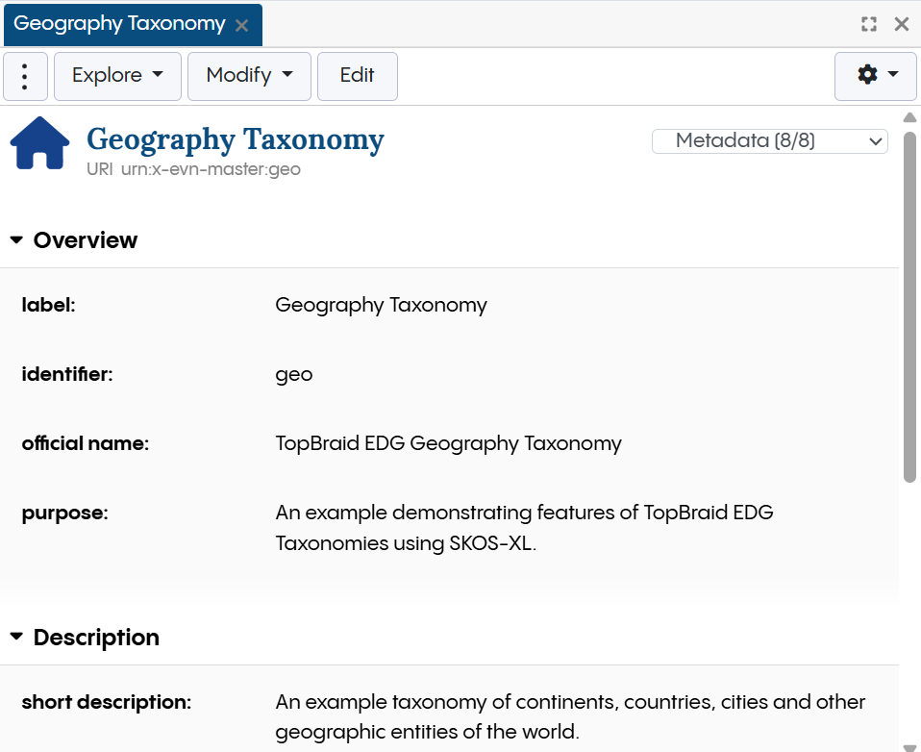Close the panel with the X icon
921x752 pixels.
click(902, 24)
